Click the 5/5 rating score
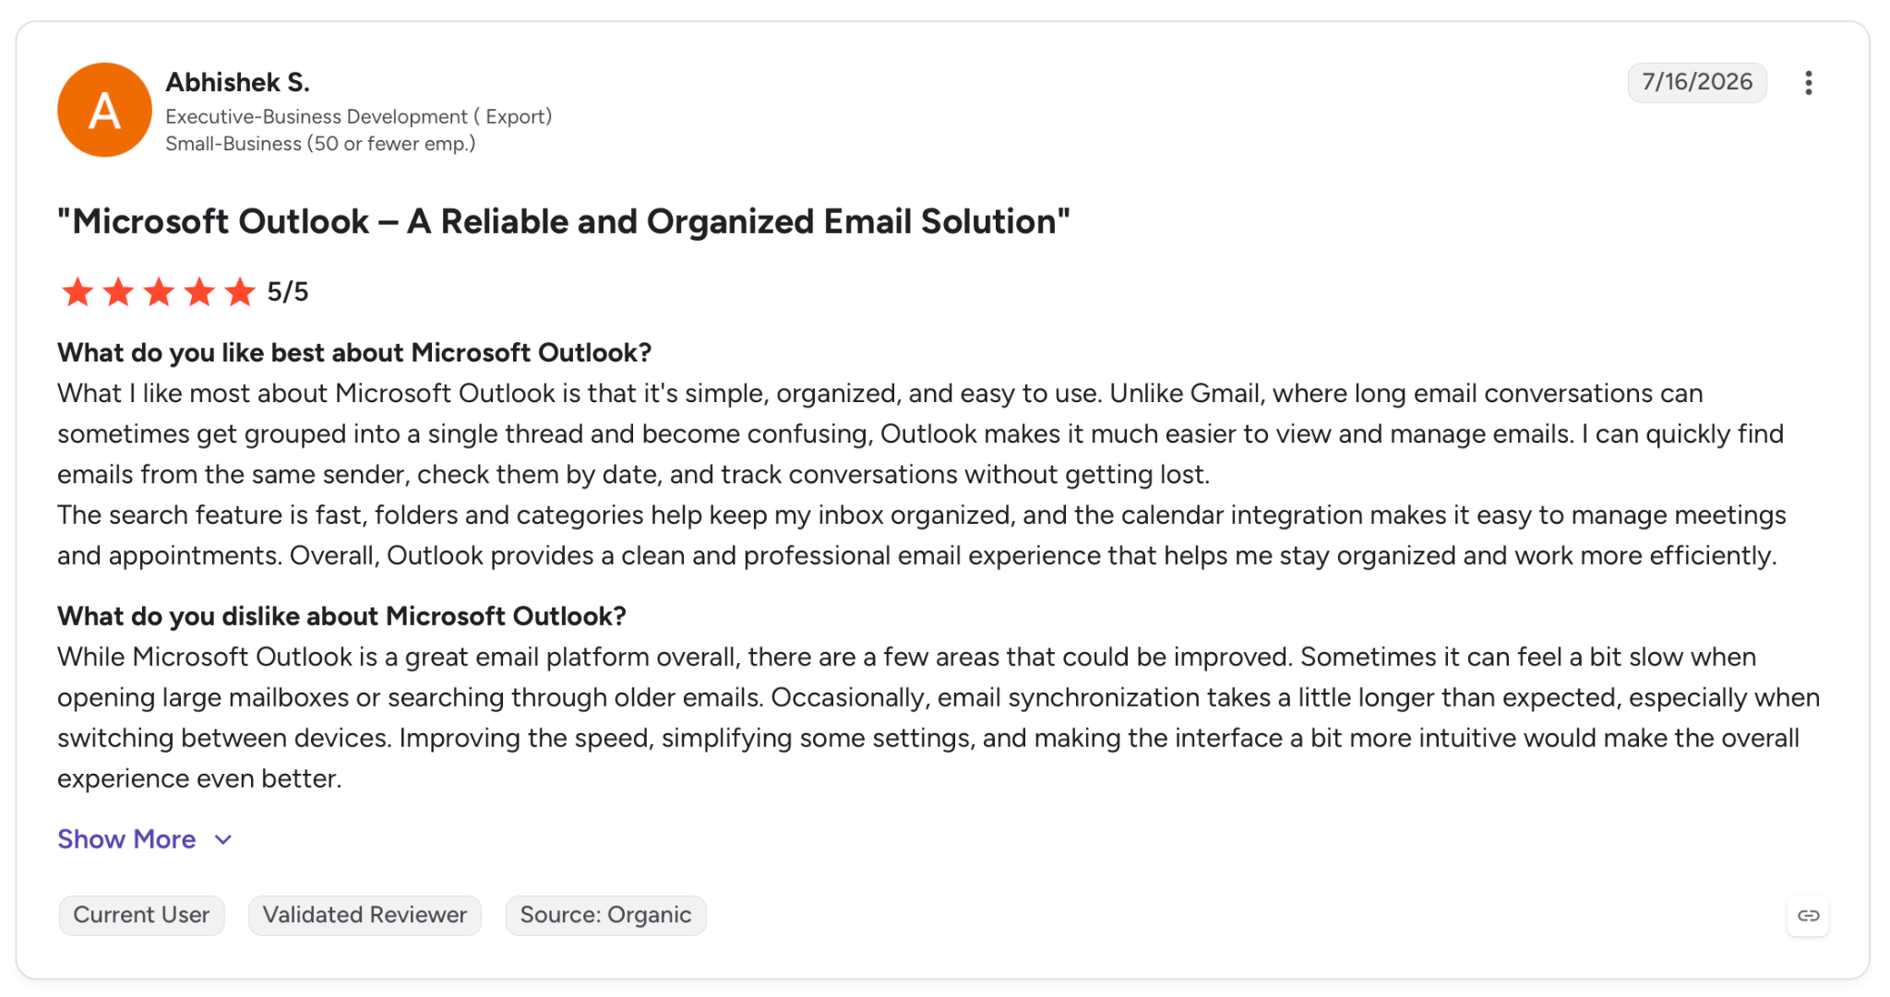 [288, 292]
